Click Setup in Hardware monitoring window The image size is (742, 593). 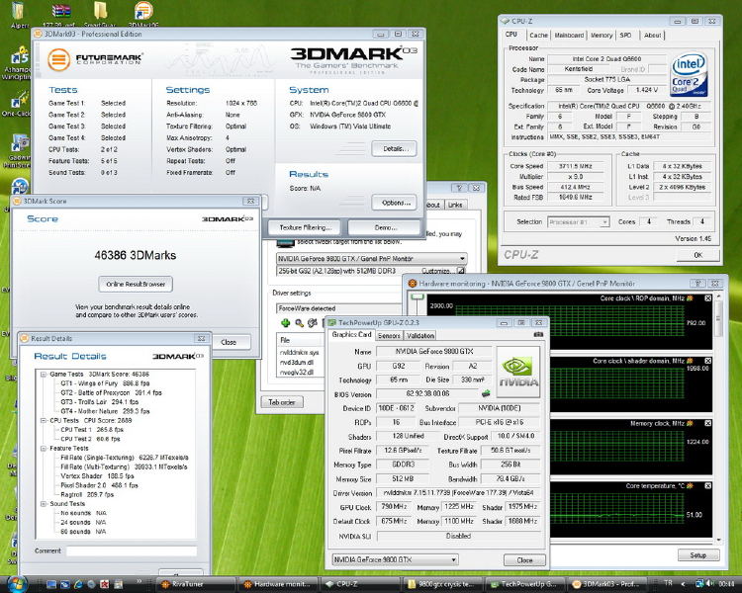pyautogui.click(x=698, y=555)
